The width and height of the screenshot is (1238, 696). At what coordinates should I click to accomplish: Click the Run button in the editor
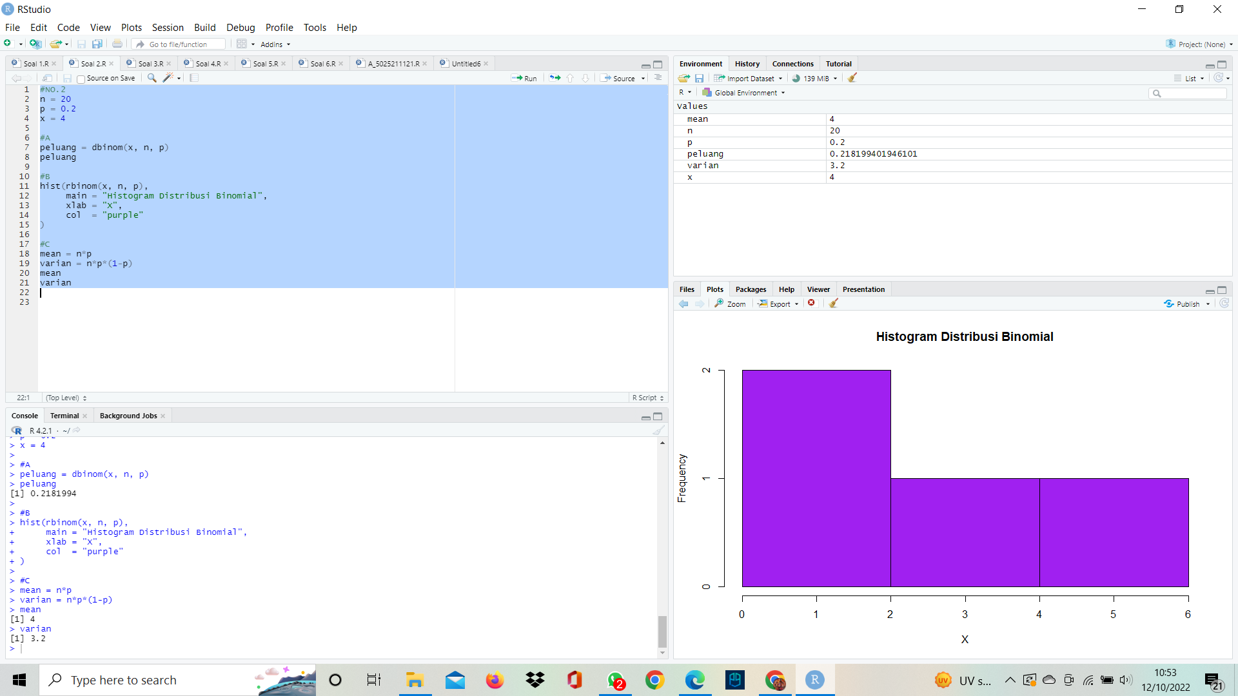[524, 78]
